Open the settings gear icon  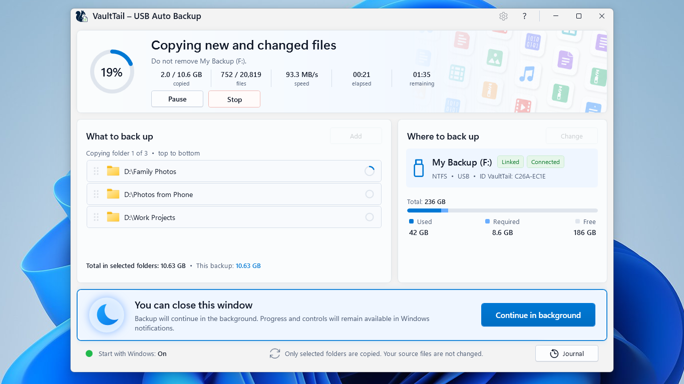coord(503,16)
